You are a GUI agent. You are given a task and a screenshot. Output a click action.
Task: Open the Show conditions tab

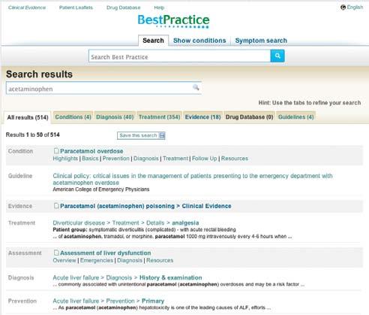click(x=199, y=41)
